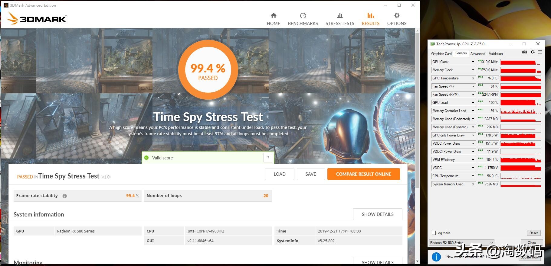551x266 pixels.
Task: Enable the Log to file checkbox
Action: [x=434, y=233]
